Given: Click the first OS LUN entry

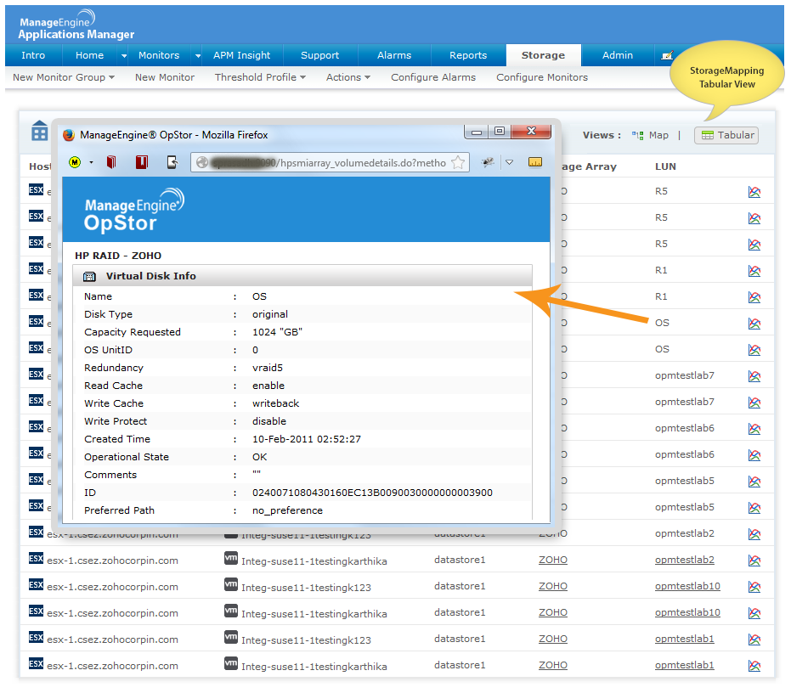Looking at the screenshot, I should (x=662, y=323).
